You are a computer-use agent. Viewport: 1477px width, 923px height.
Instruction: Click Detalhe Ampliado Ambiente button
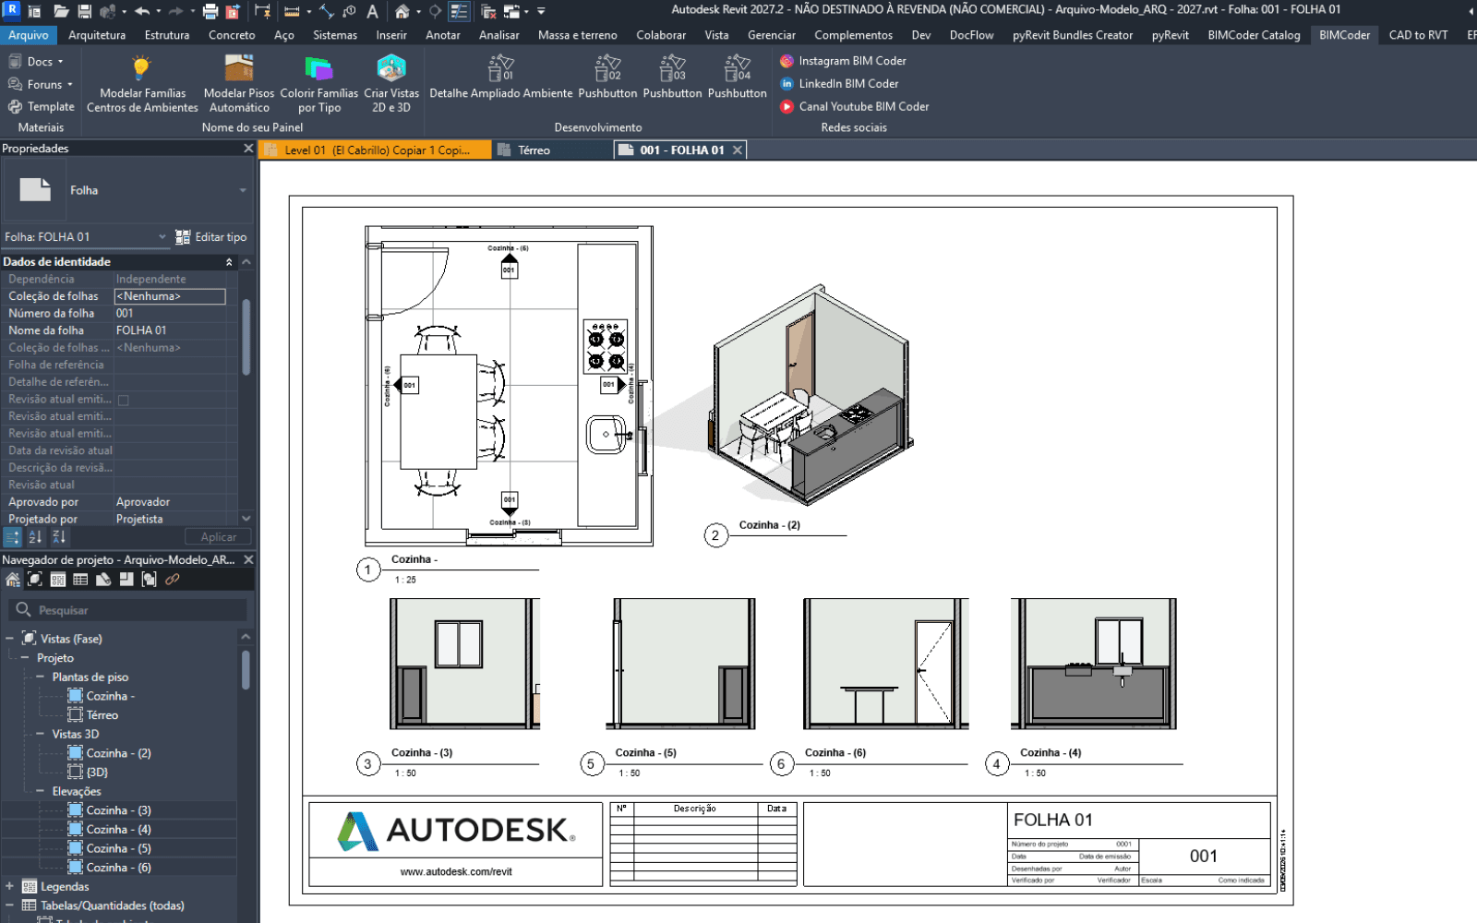click(x=501, y=77)
